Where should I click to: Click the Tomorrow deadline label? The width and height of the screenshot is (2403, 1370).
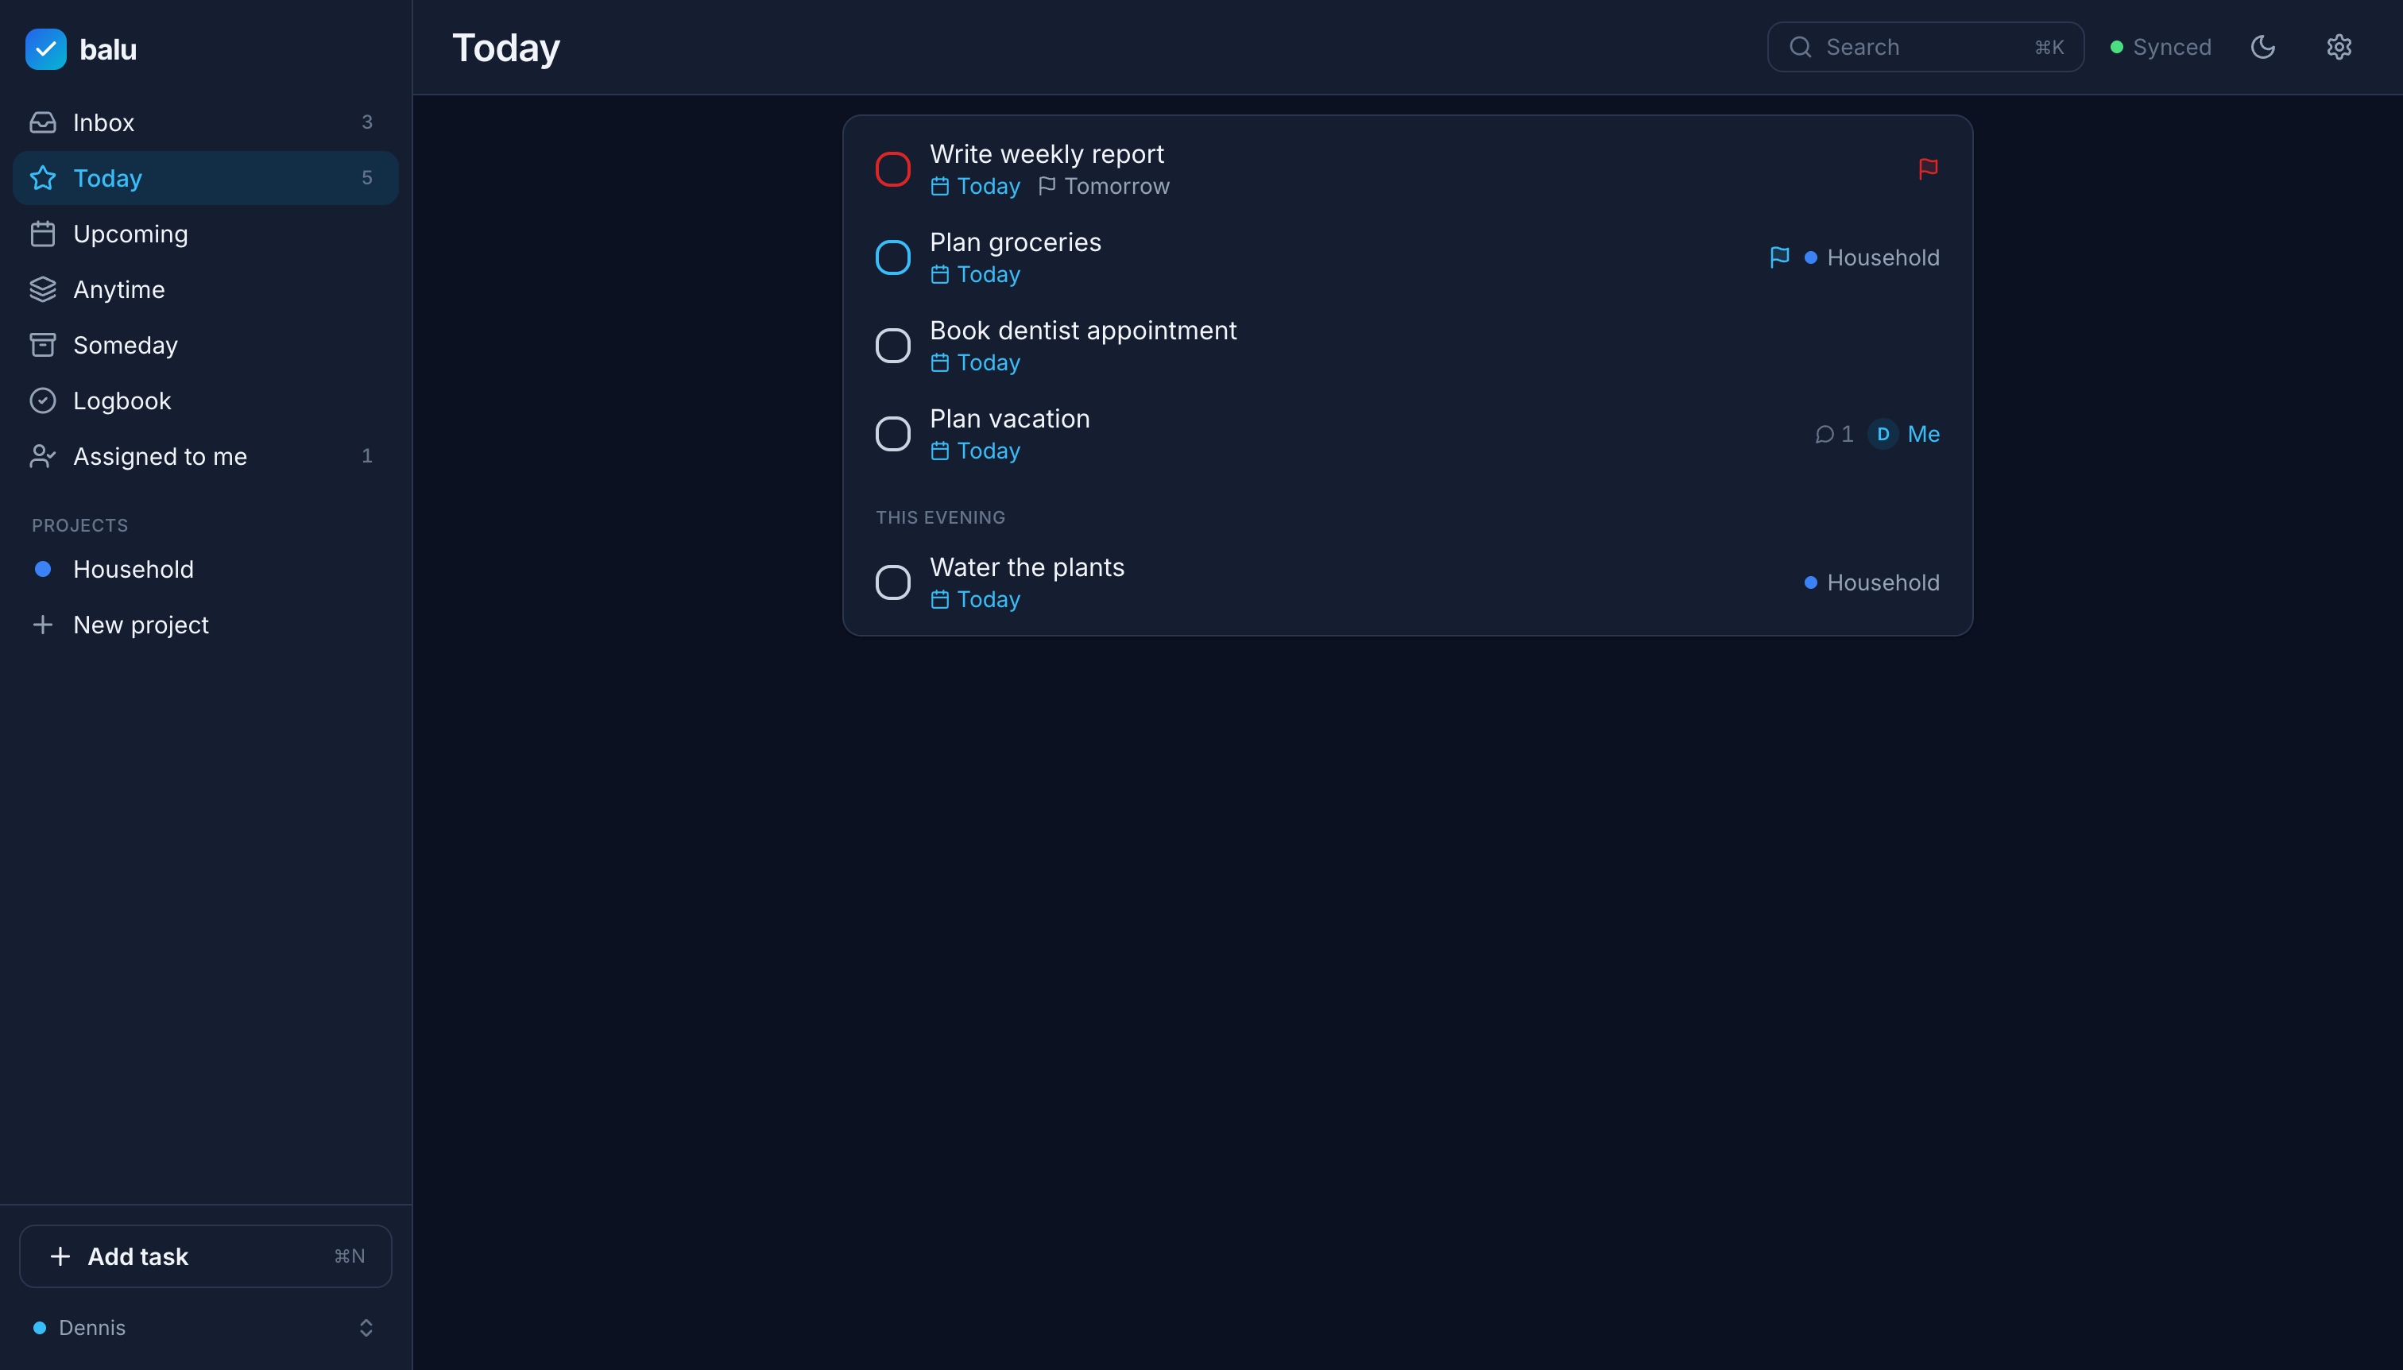coord(1116,186)
